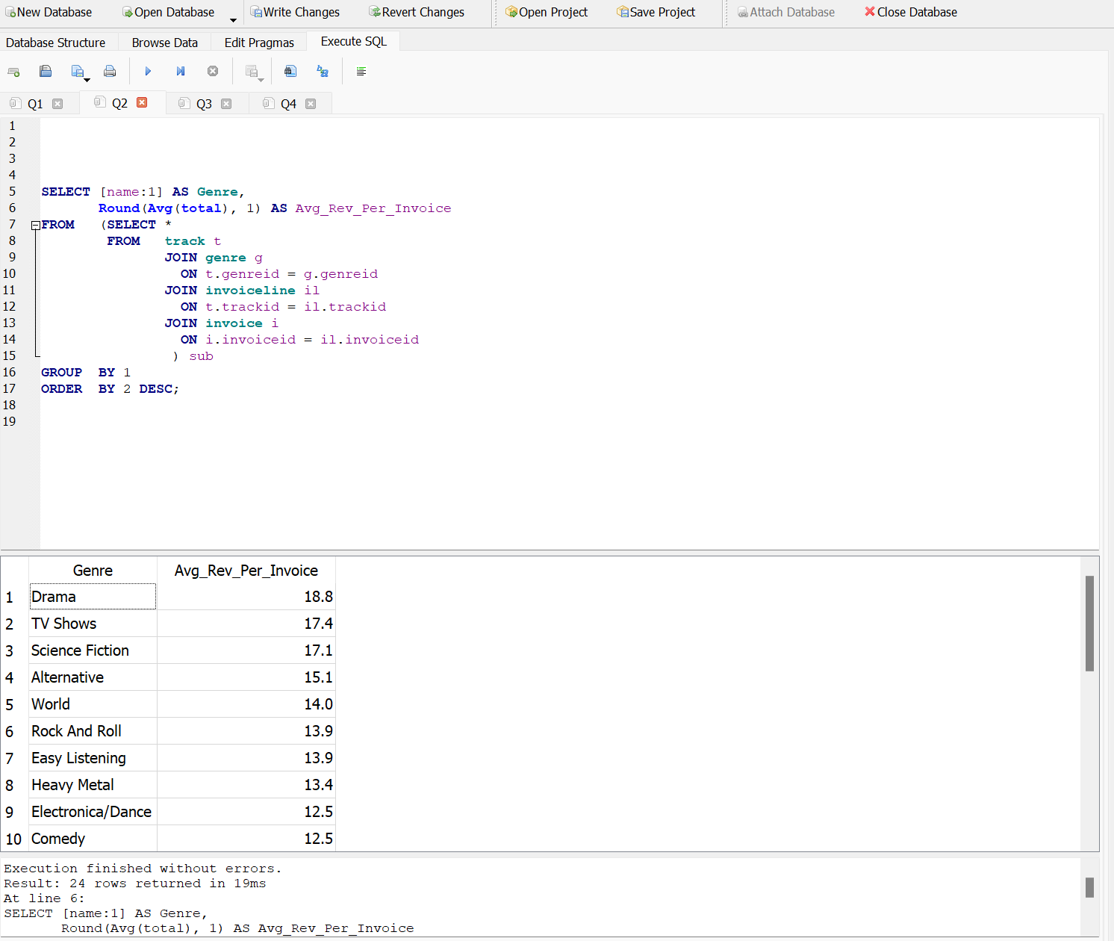Switch to the Browse Data tab
Viewport: 1114px width, 941px height.
pyautogui.click(x=164, y=42)
